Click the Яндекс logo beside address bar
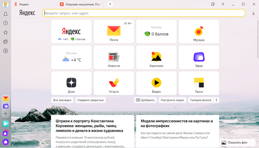This screenshot has width=259, height=148. point(27,13)
